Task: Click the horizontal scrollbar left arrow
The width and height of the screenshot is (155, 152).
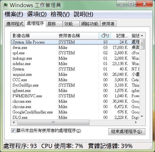Action: 14,123
